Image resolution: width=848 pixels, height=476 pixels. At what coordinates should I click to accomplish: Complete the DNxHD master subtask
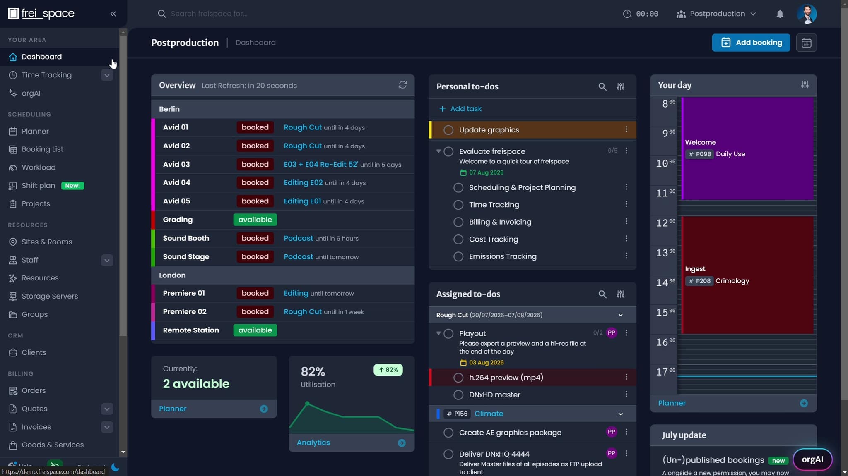point(458,395)
